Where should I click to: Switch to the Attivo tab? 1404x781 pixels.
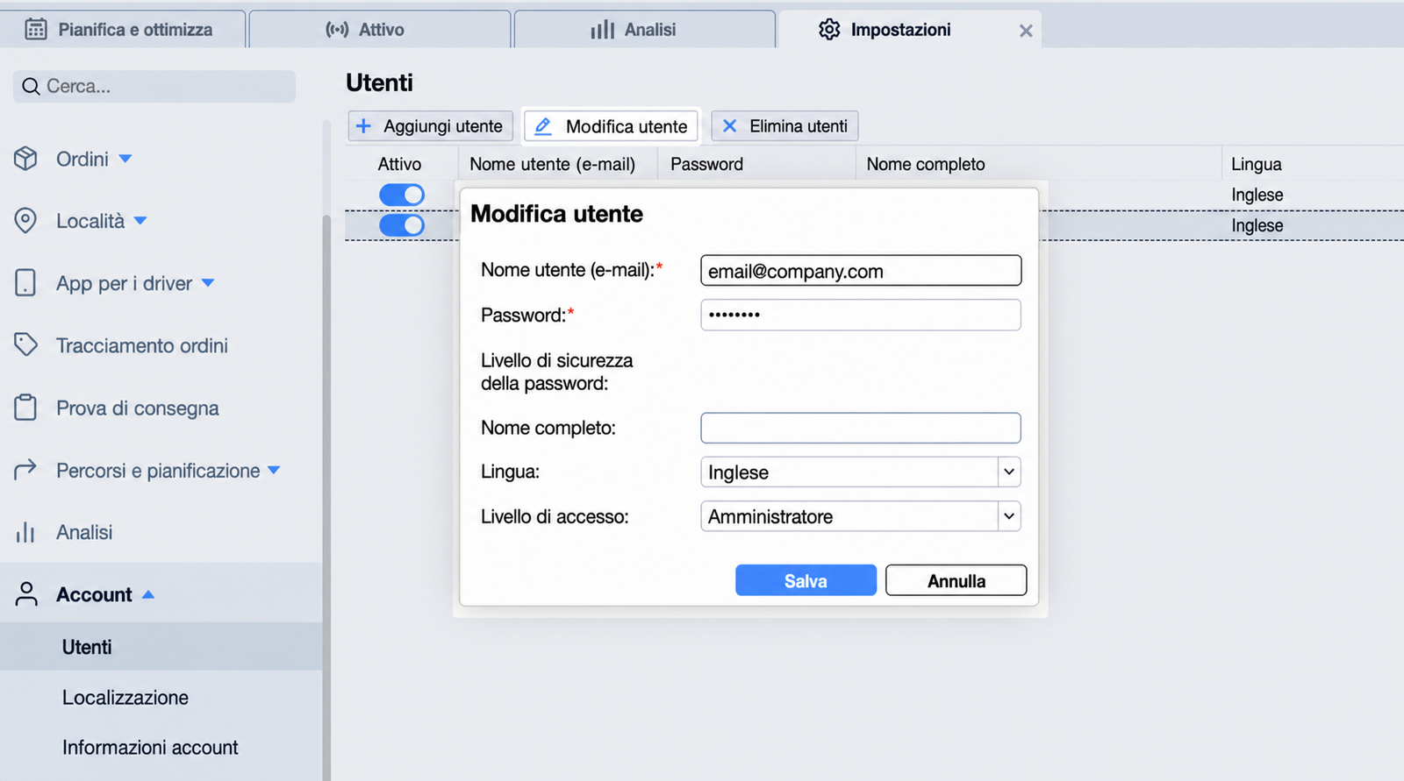pos(380,30)
